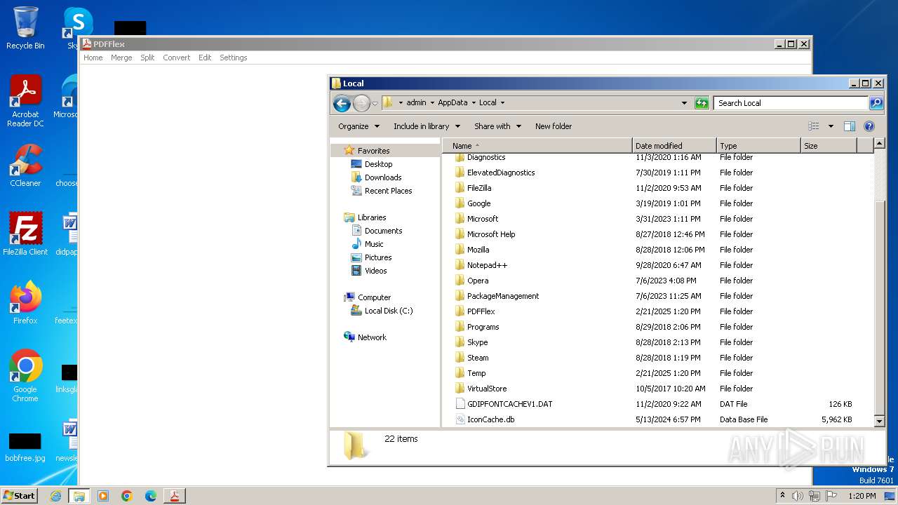Open Firefox desktop icon
The height and width of the screenshot is (505, 898).
point(25,303)
